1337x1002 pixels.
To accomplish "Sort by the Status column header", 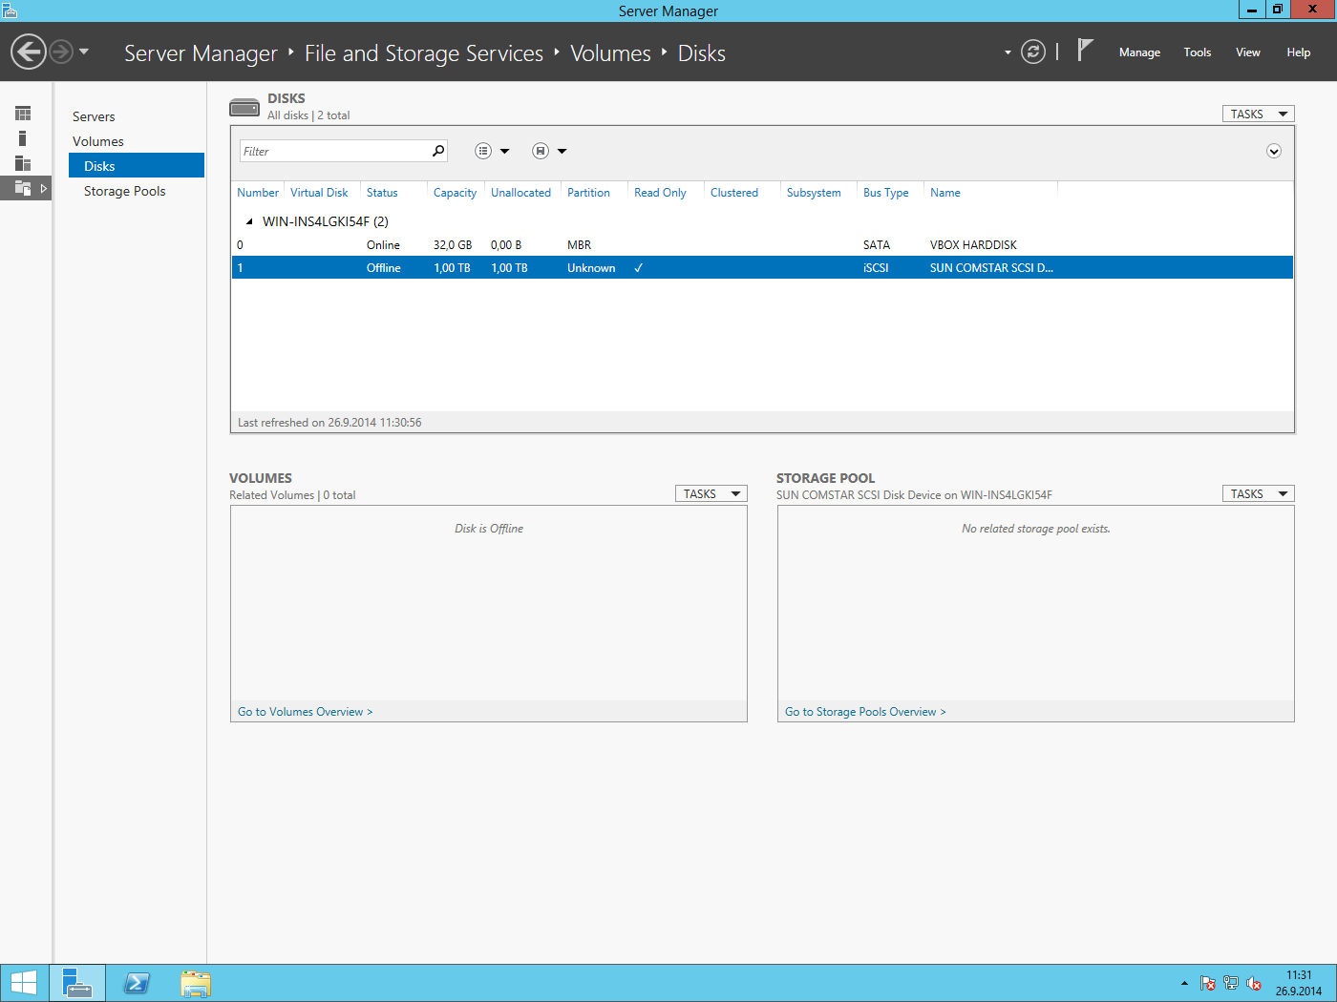I will coord(382,193).
